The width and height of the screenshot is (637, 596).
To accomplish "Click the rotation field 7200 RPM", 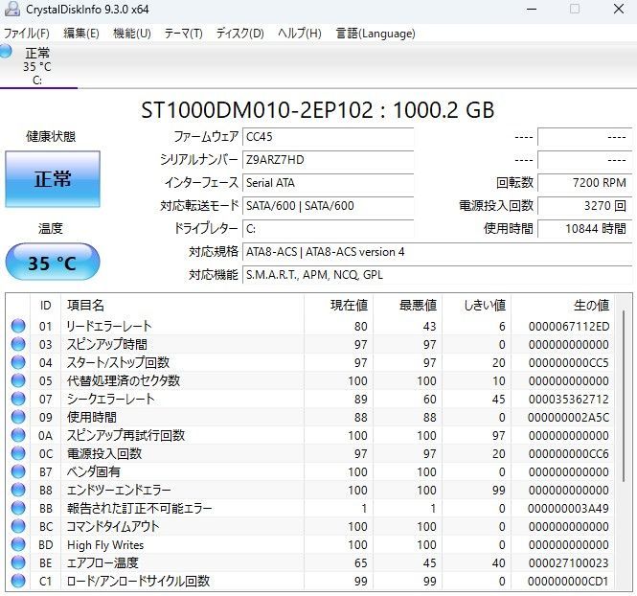I will pos(584,183).
